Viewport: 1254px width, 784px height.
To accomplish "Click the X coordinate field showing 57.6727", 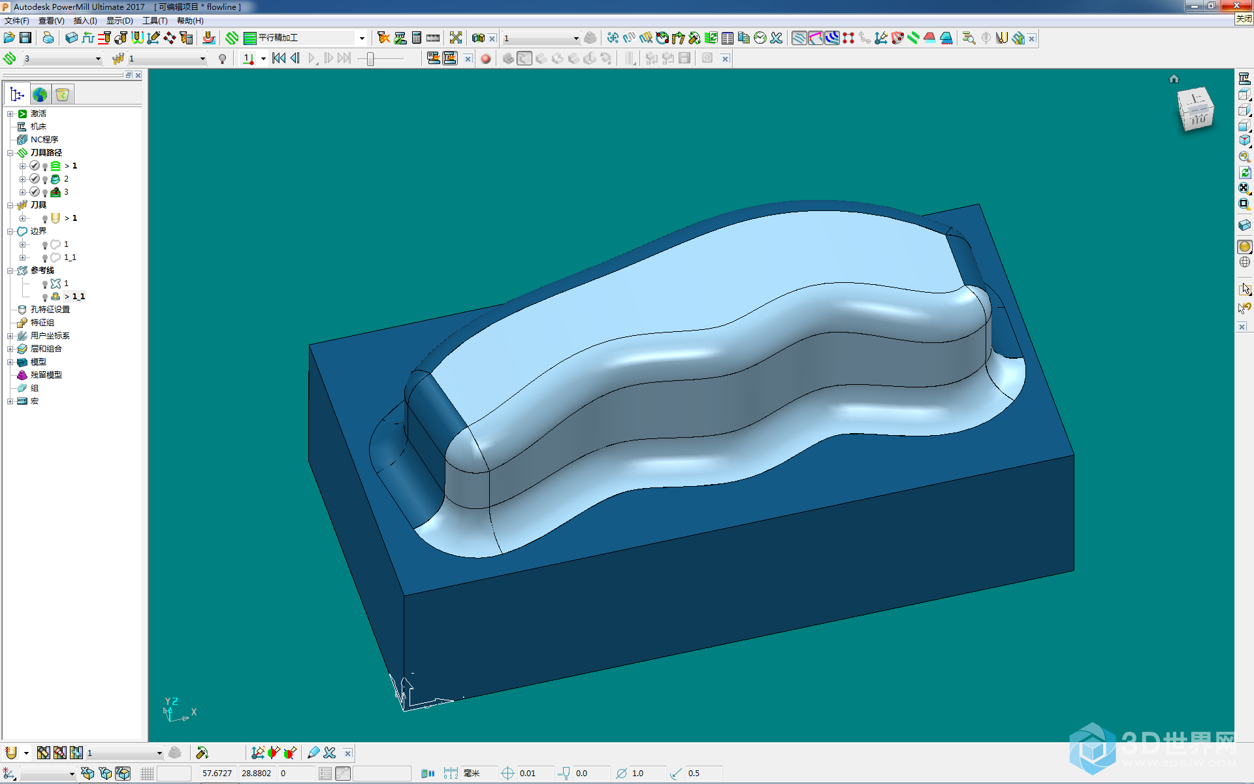I will pyautogui.click(x=217, y=774).
